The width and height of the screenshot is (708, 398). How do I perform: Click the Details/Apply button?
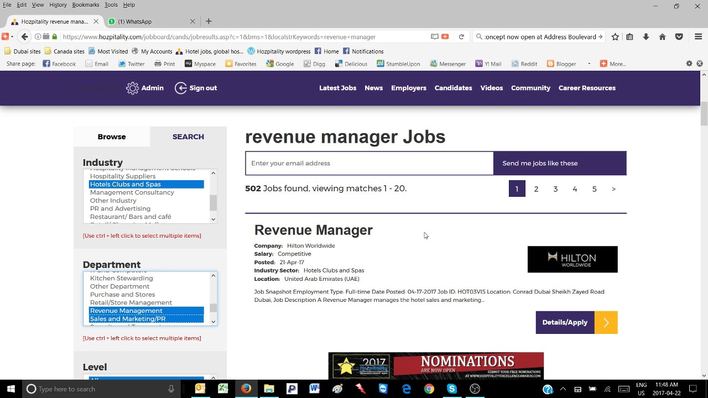pyautogui.click(x=576, y=322)
